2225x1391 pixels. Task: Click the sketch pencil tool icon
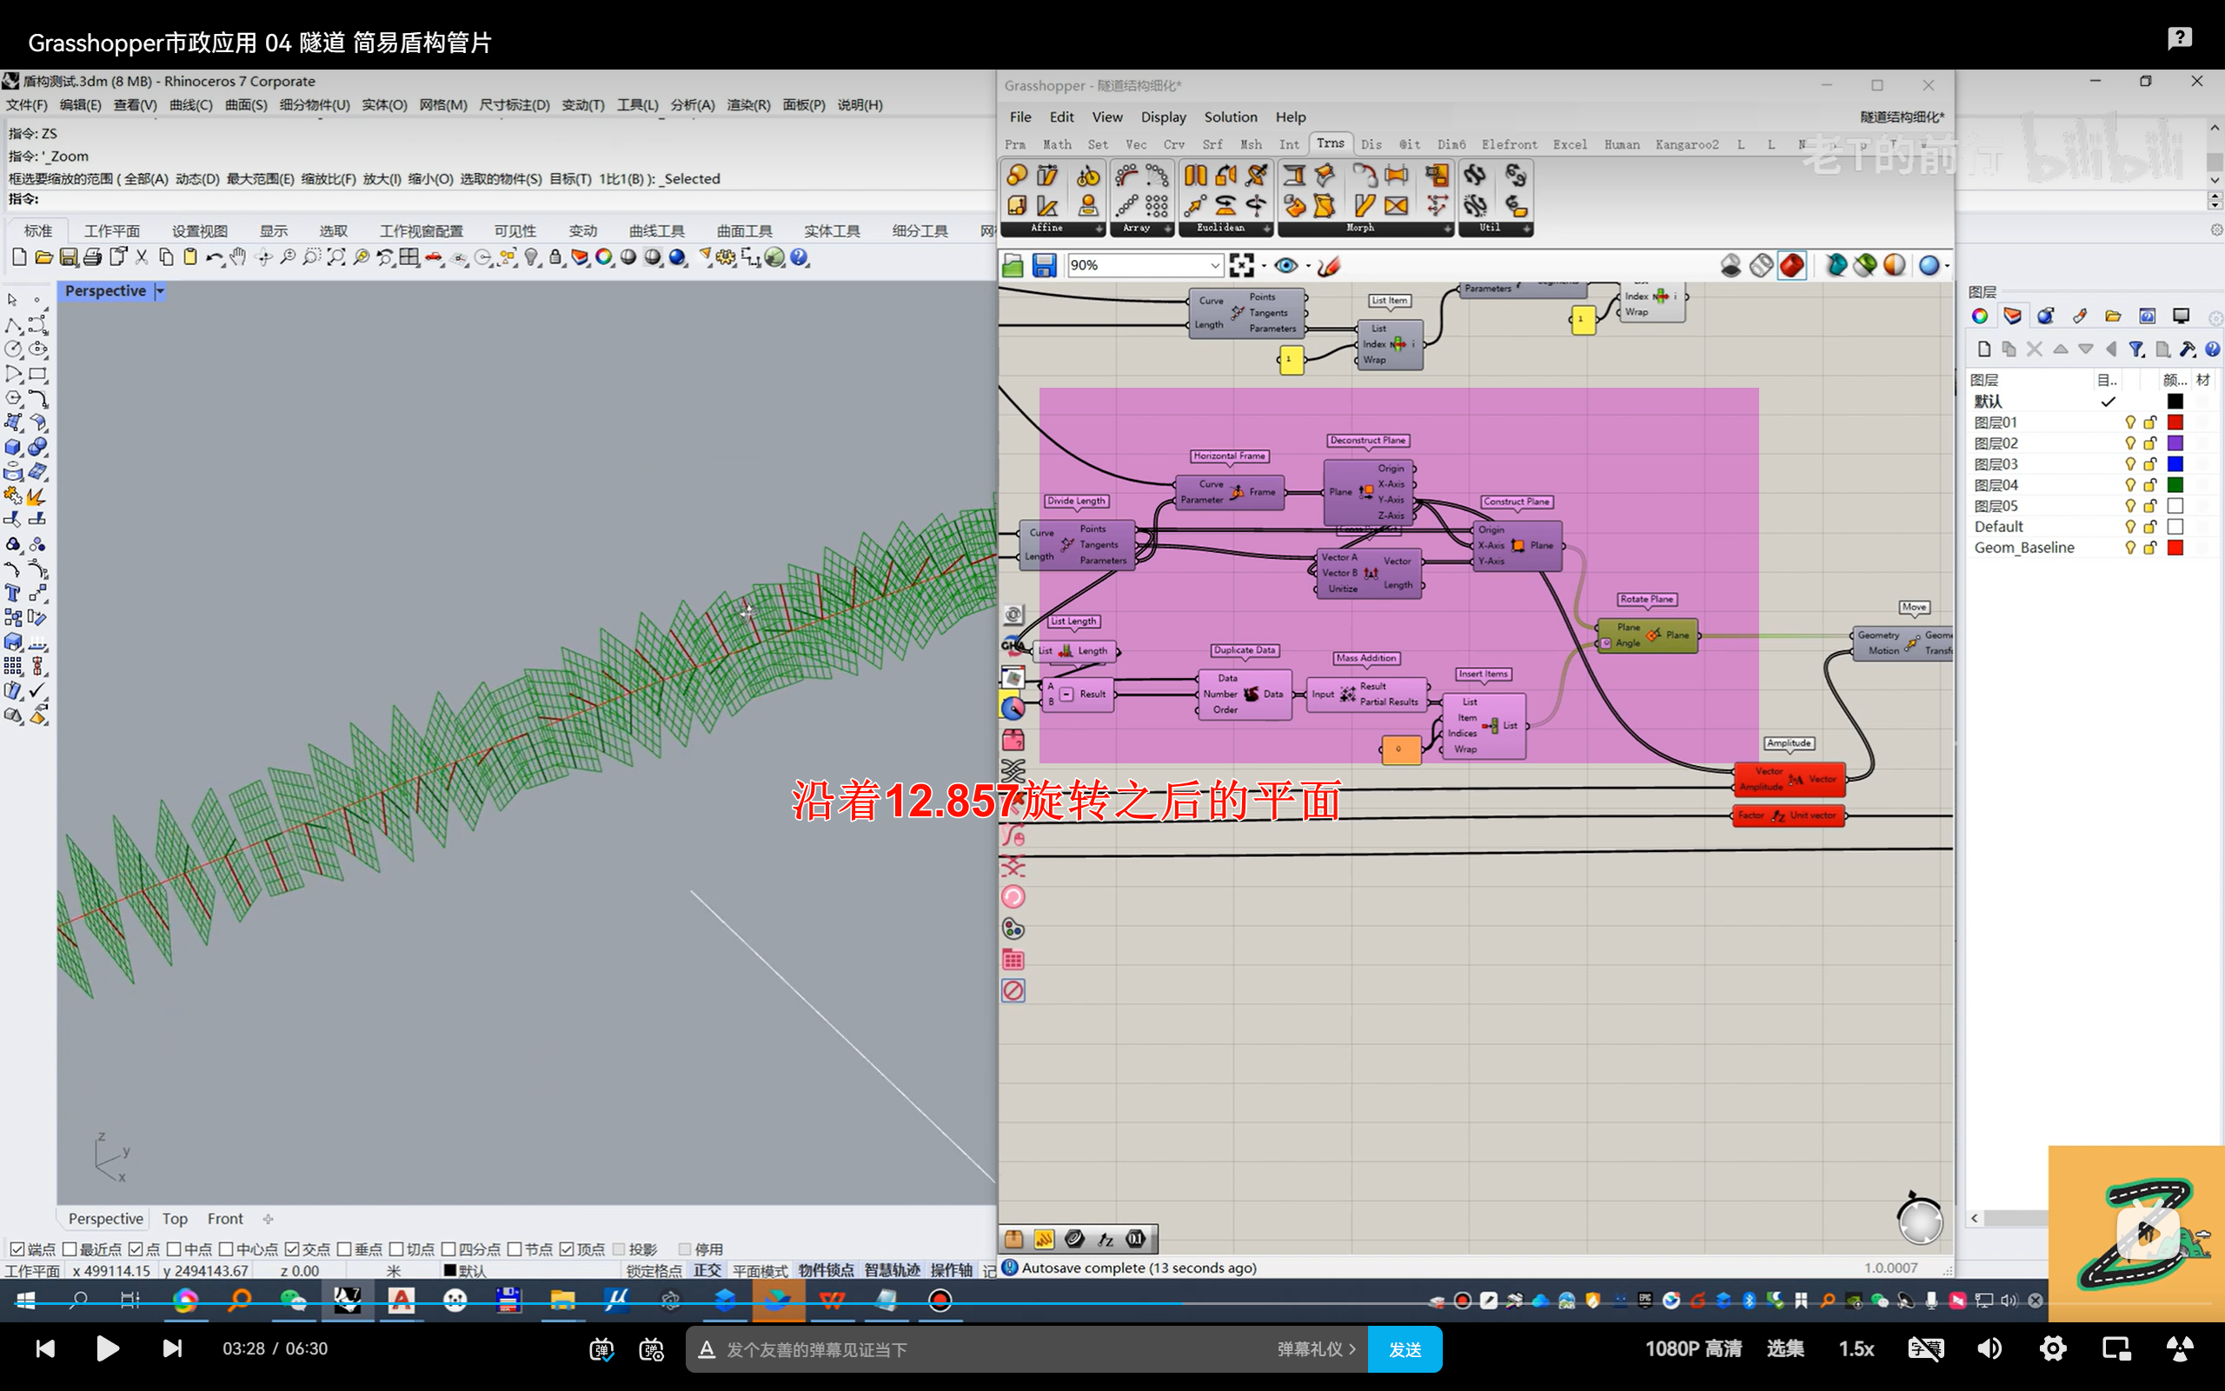(1328, 266)
